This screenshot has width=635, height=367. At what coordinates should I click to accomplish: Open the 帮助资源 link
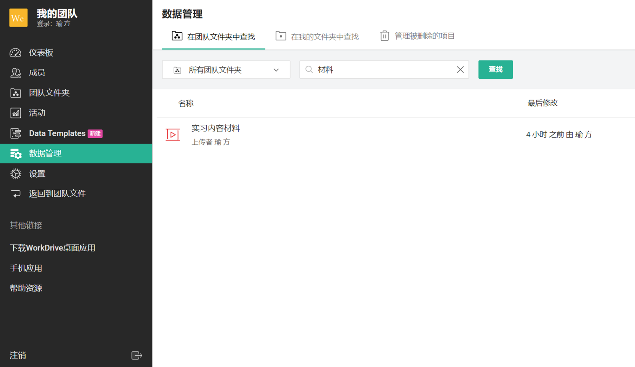coord(26,288)
